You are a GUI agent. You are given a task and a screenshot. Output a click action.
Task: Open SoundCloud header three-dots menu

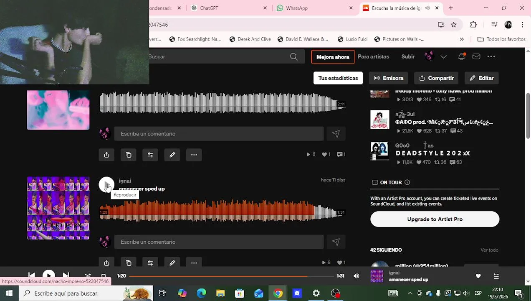pyautogui.click(x=491, y=56)
